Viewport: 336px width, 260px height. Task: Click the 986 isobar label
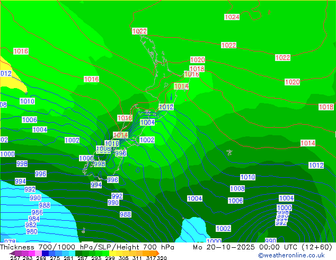pyautogui.click(x=37, y=212)
